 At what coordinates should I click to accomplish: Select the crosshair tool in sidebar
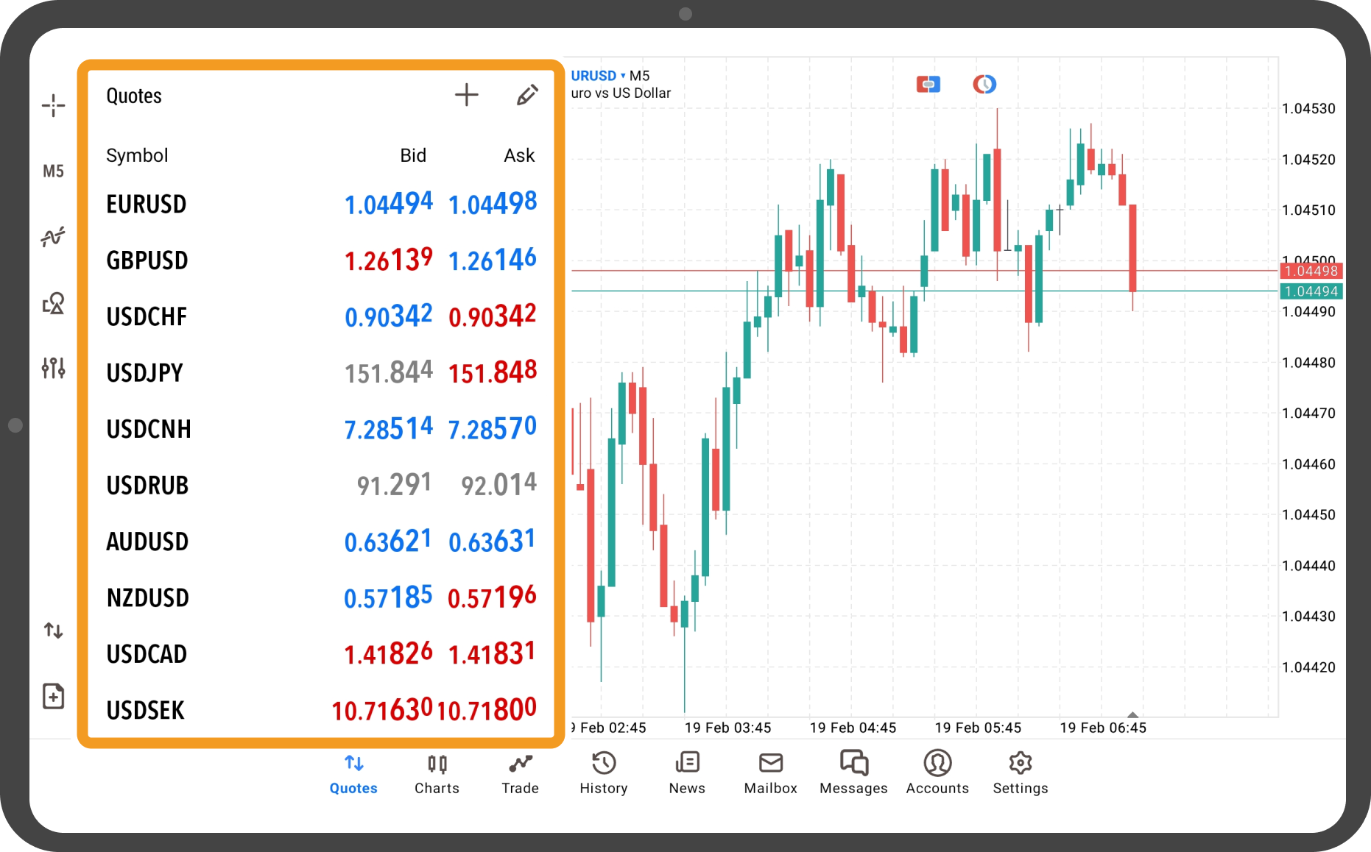pyautogui.click(x=53, y=106)
